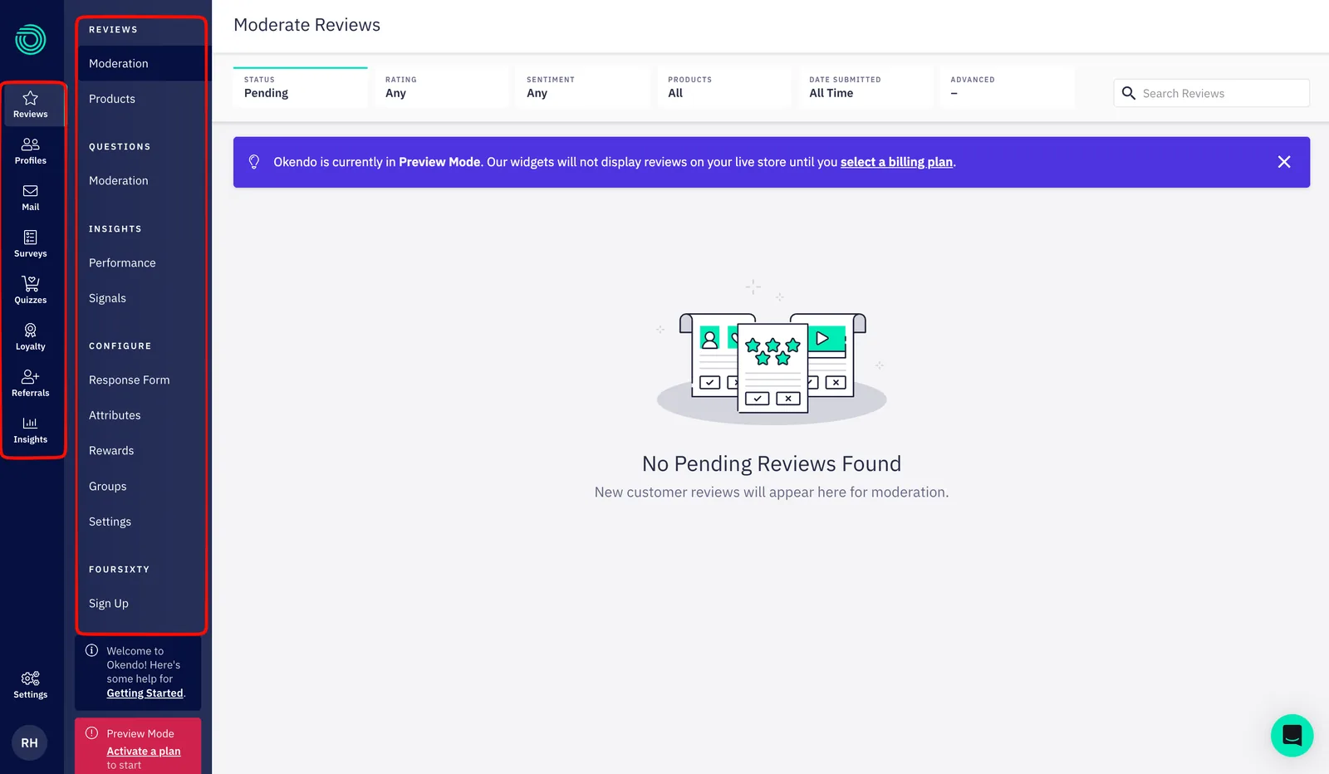Go to Referrals in the sidebar
The image size is (1329, 774).
[x=31, y=384]
